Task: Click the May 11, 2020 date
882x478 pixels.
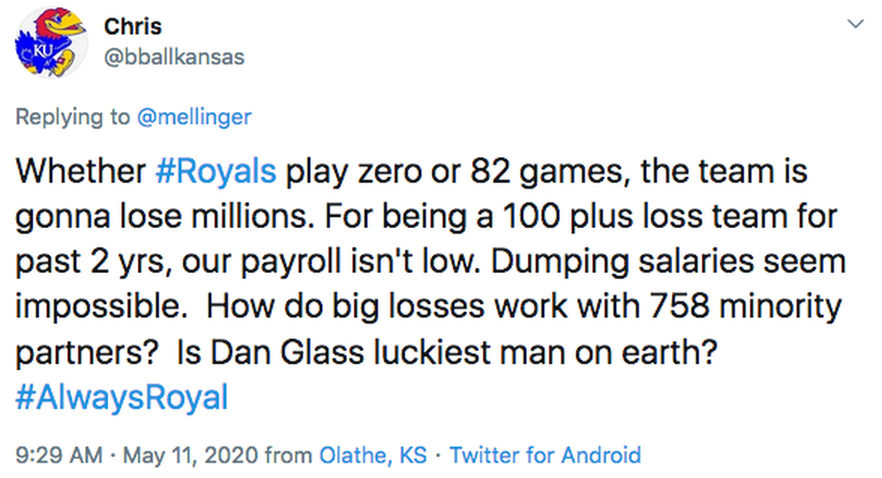Action: click(190, 455)
